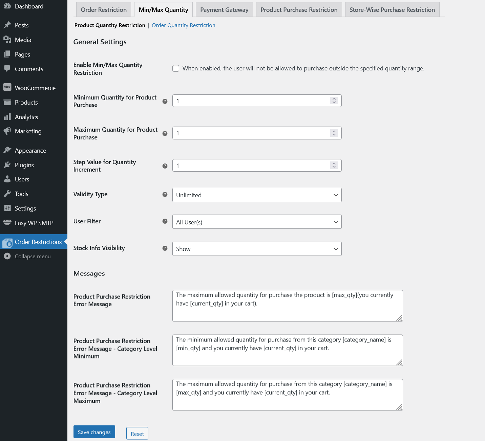The image size is (485, 441).
Task: Open the User Filter dropdown
Action: click(x=257, y=222)
